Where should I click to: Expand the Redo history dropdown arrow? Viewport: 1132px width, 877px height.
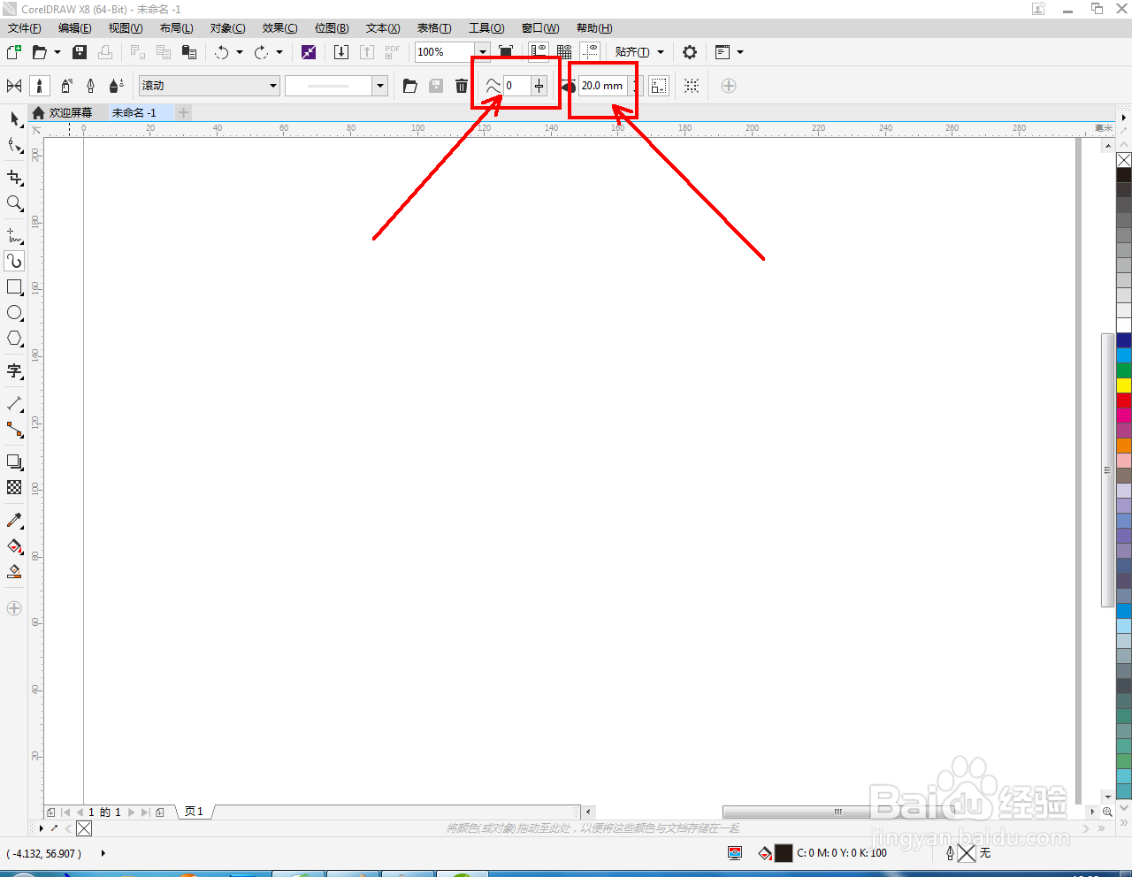point(279,52)
